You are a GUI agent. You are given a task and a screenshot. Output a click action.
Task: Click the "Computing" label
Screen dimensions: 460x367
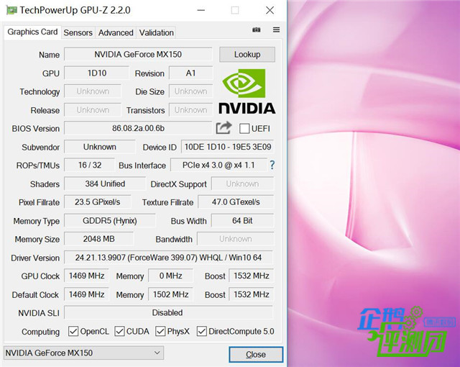40,332
